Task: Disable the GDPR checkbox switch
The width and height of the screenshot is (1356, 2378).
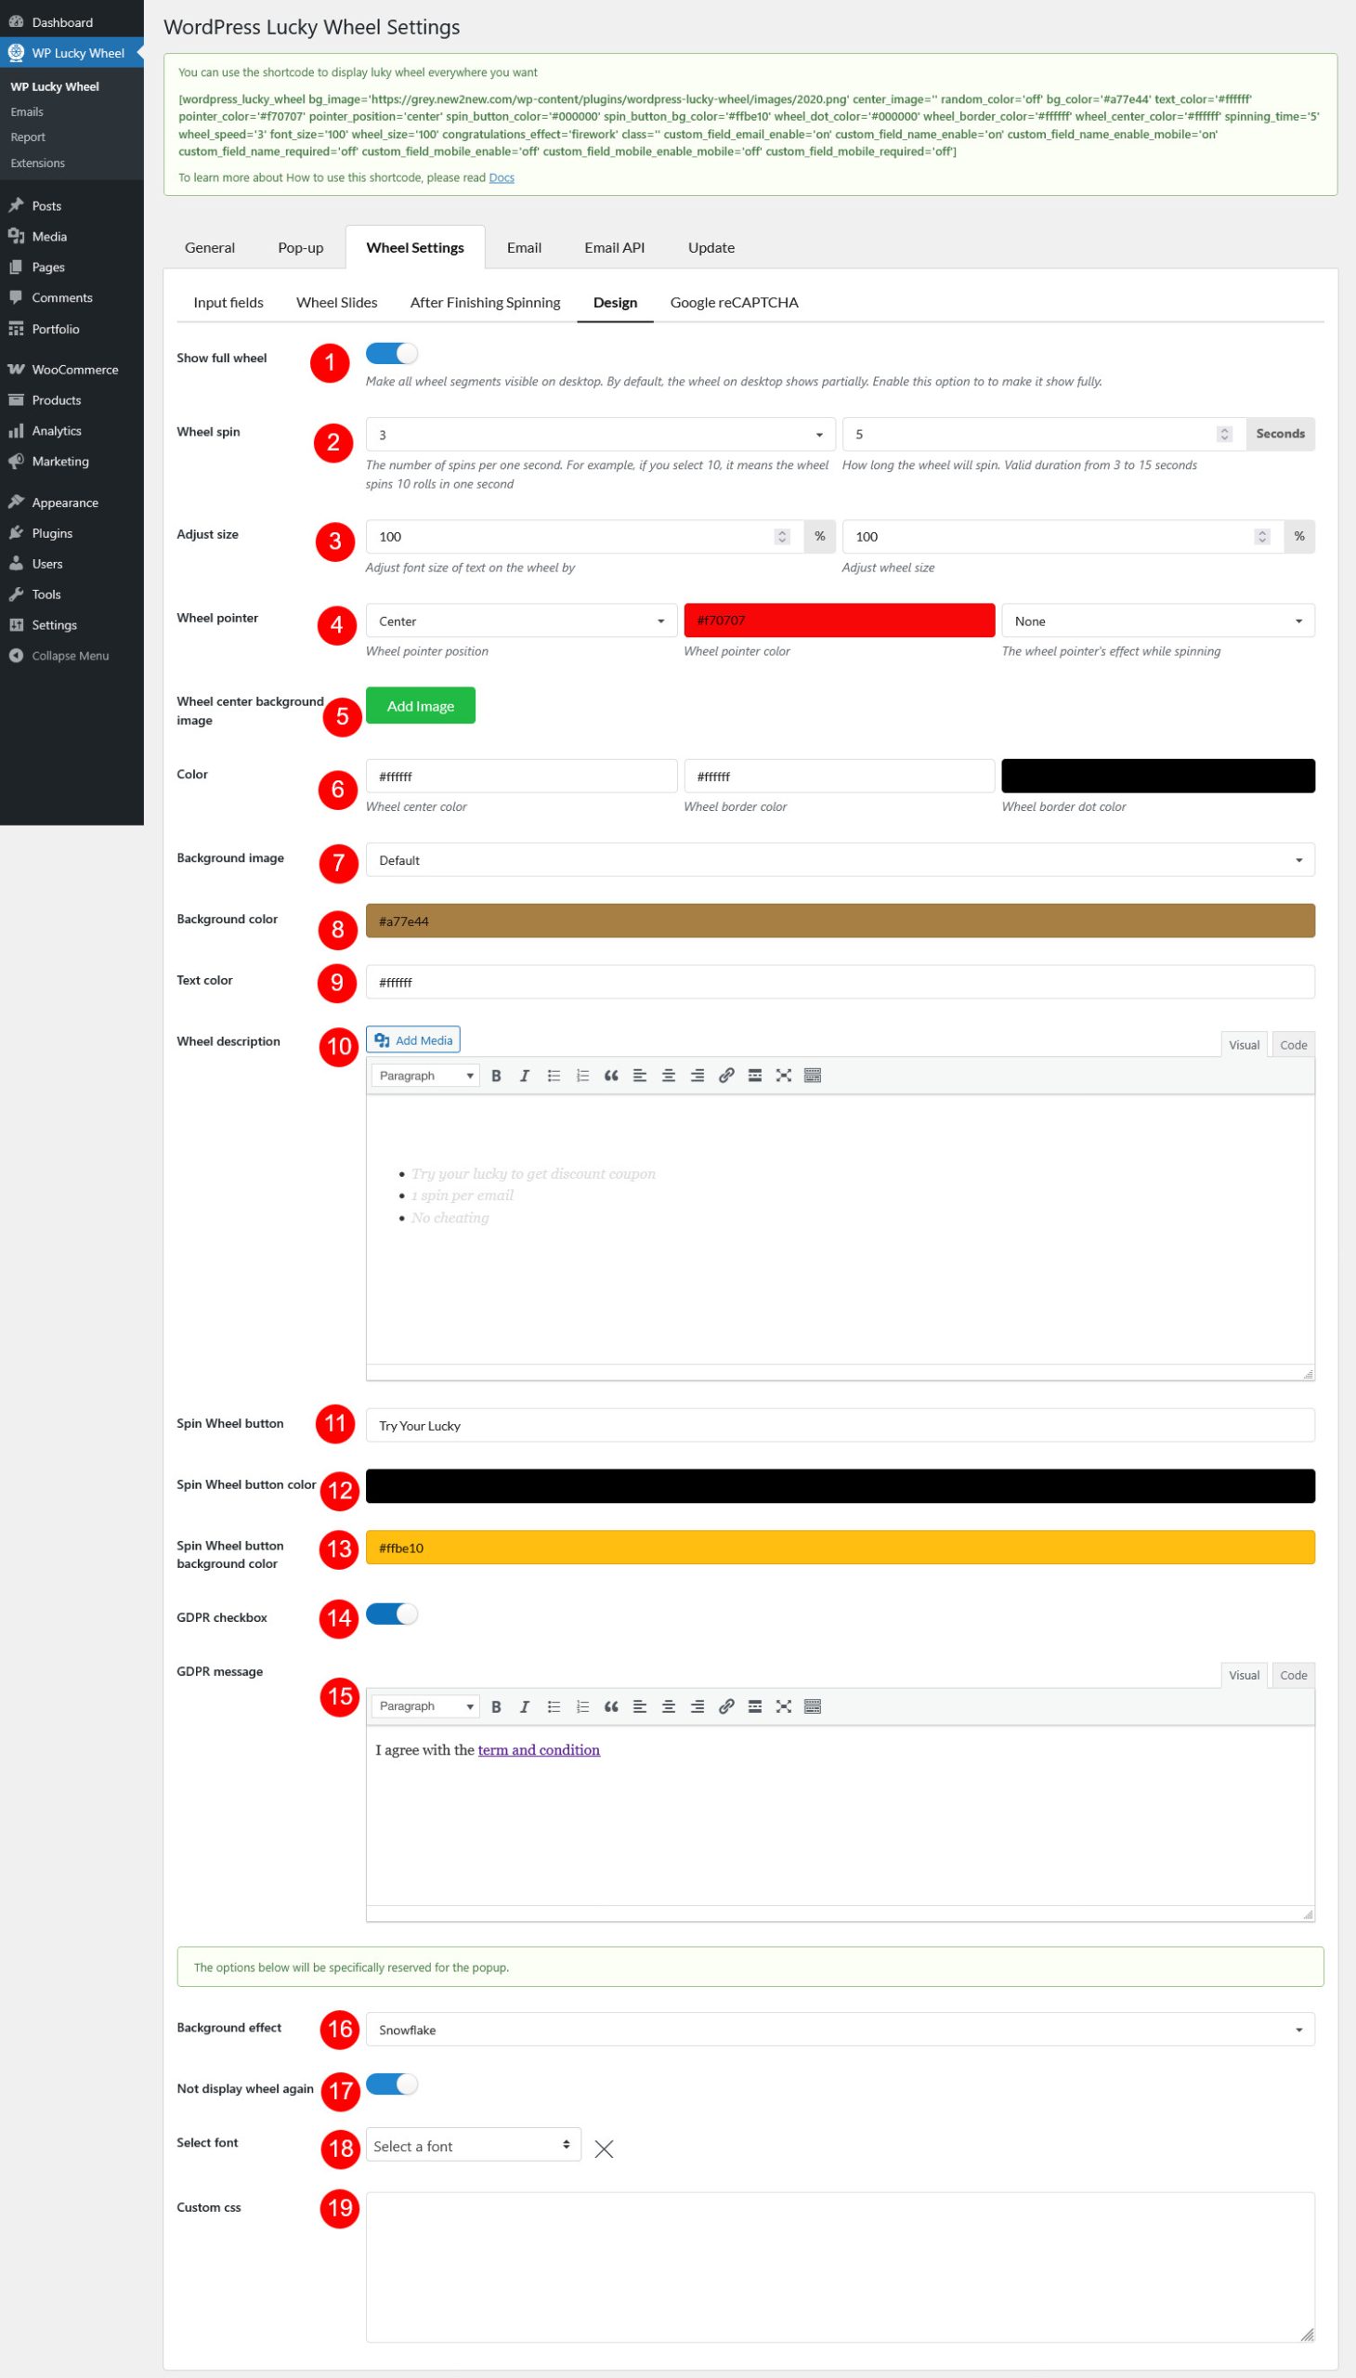Action: point(391,1614)
